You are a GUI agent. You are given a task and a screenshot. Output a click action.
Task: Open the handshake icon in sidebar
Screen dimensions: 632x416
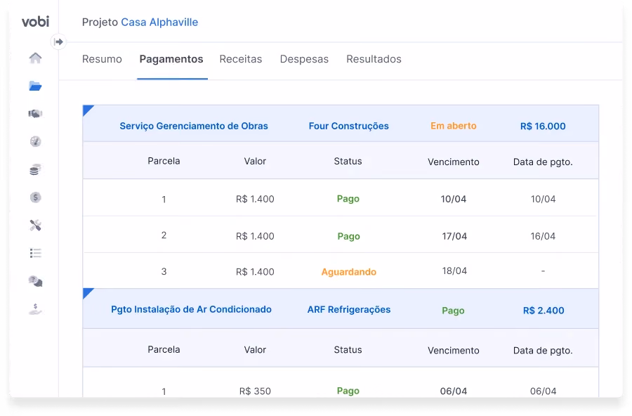click(36, 114)
